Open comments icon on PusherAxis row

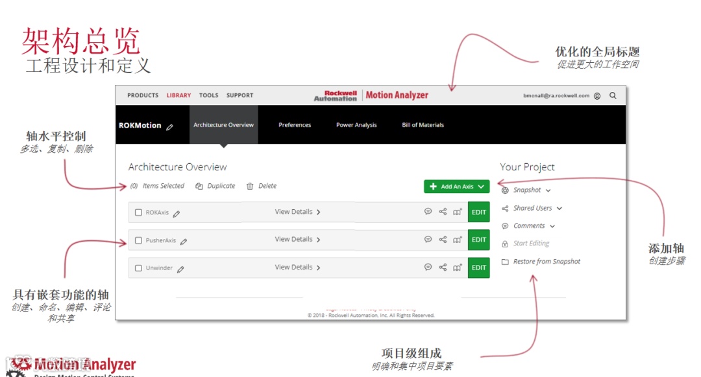(428, 240)
